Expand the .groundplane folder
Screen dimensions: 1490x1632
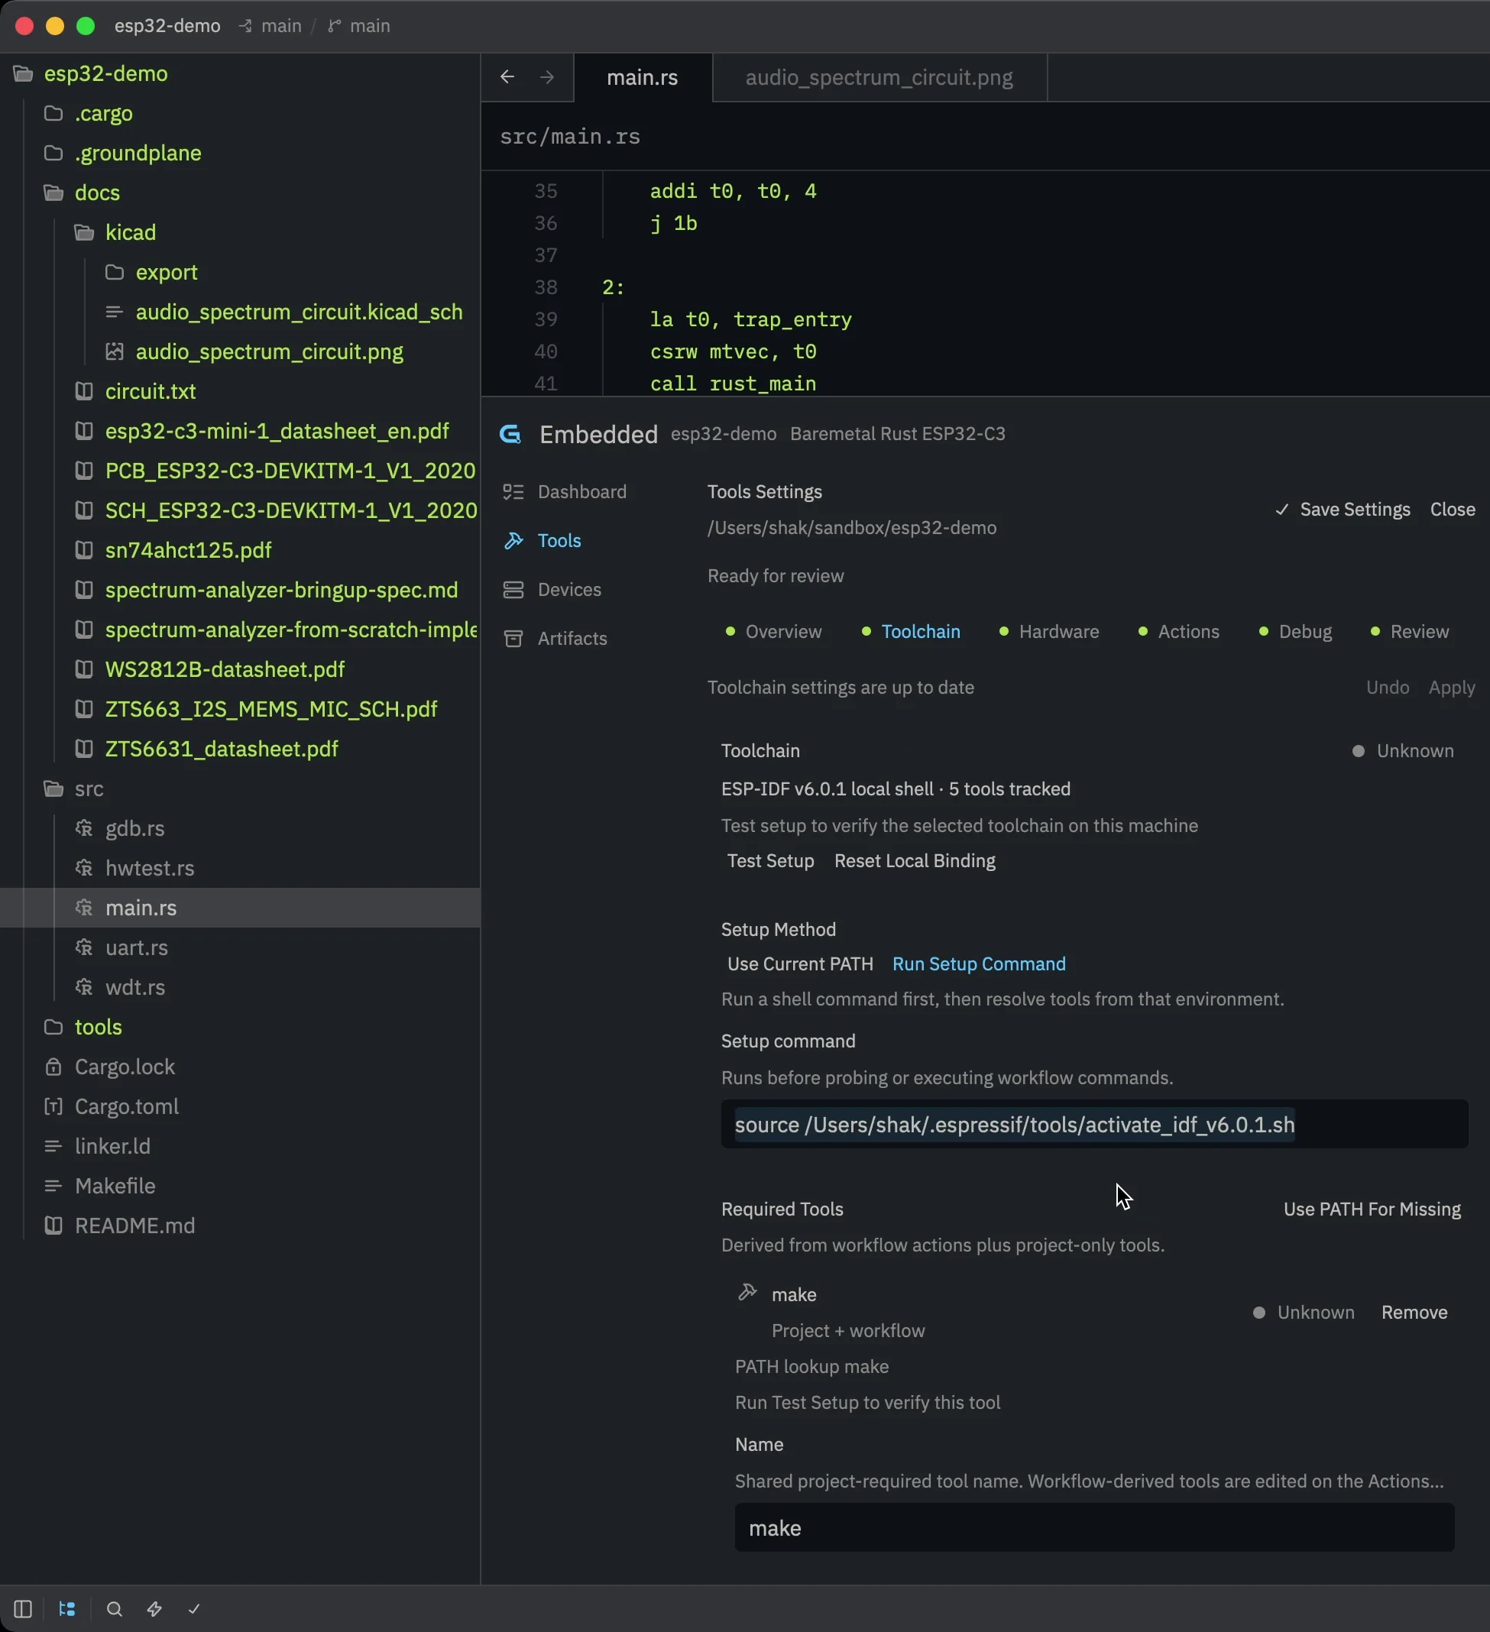(x=138, y=153)
